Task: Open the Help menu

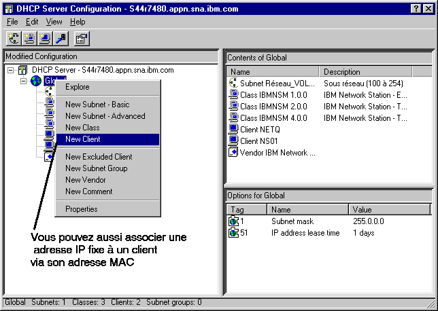Action: 78,22
